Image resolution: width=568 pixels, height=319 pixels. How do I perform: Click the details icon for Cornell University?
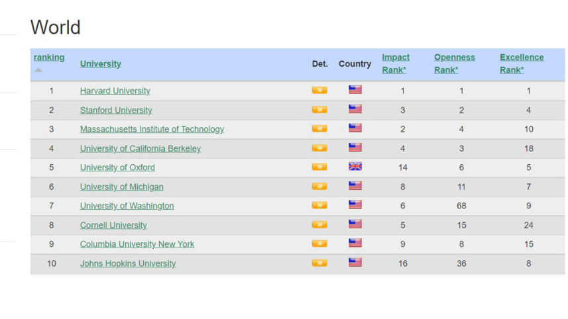319,224
